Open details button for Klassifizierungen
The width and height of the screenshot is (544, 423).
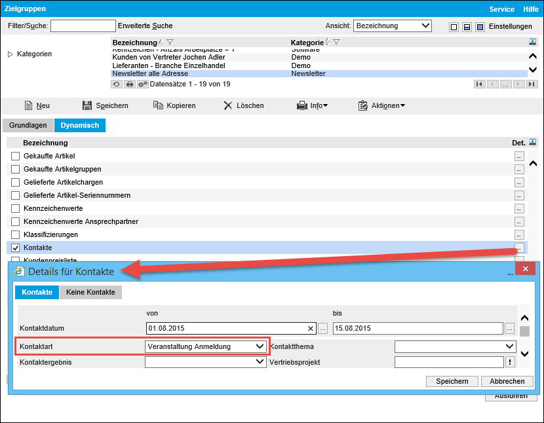519,234
